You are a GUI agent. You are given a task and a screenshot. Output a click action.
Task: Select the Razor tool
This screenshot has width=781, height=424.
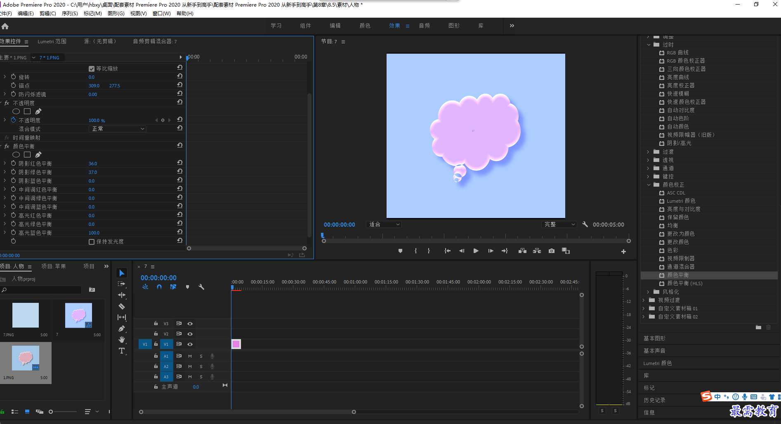(122, 306)
